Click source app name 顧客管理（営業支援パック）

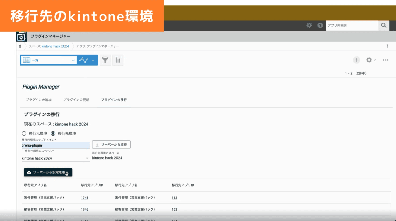pos(44,209)
